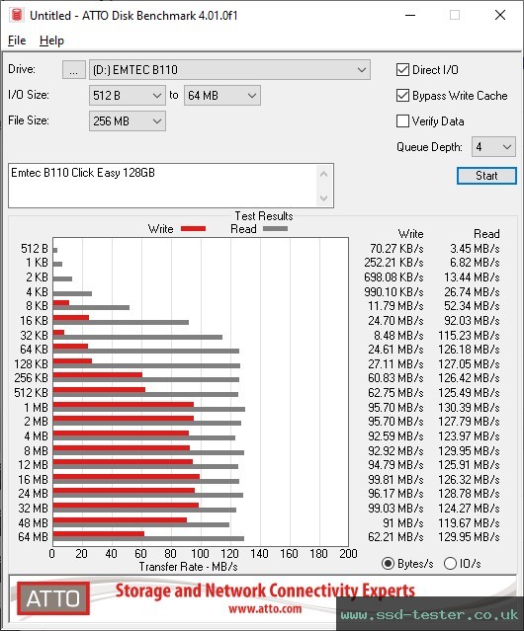Open the drive selection dropdown showing EMTEC B110
The height and width of the screenshot is (631, 524).
229,70
